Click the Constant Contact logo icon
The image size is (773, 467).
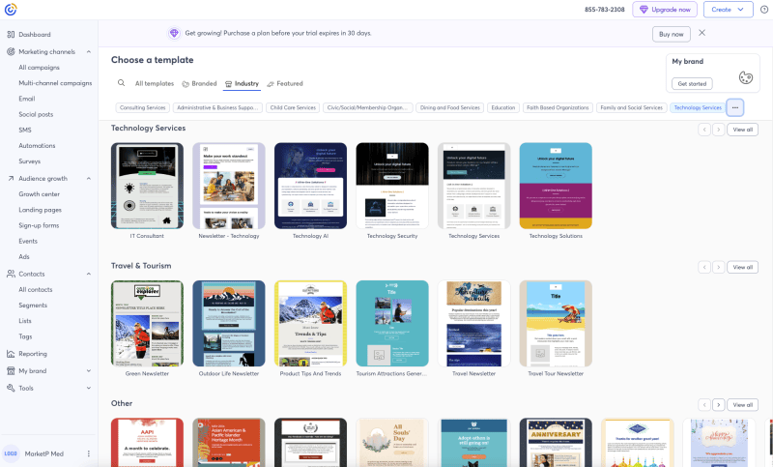[x=11, y=10]
